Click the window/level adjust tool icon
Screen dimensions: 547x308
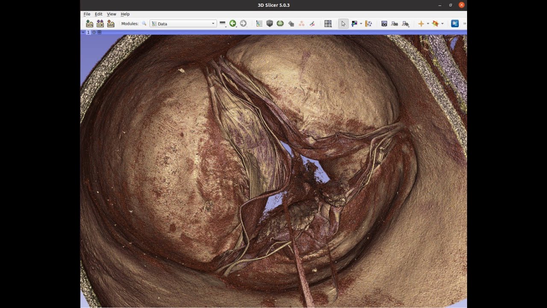tap(354, 24)
